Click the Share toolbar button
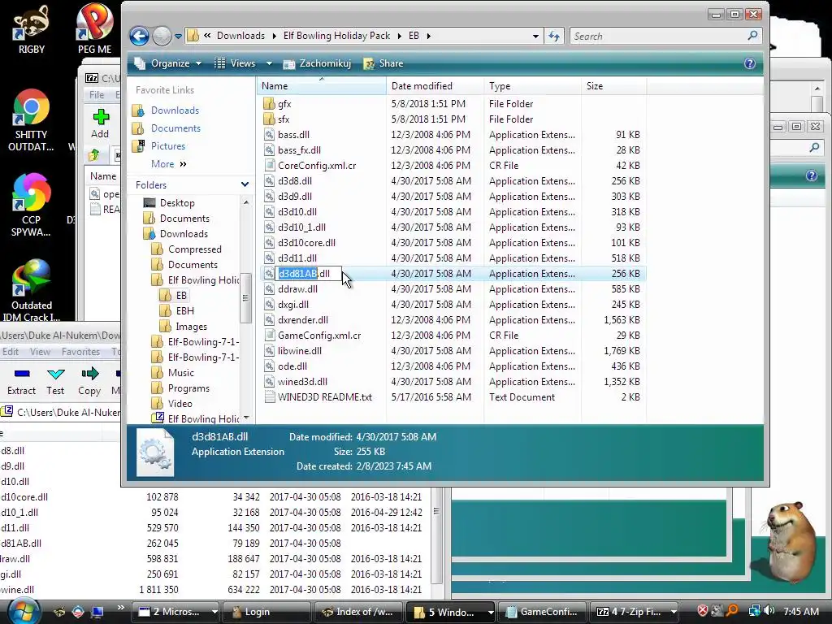The height and width of the screenshot is (624, 832). [383, 63]
